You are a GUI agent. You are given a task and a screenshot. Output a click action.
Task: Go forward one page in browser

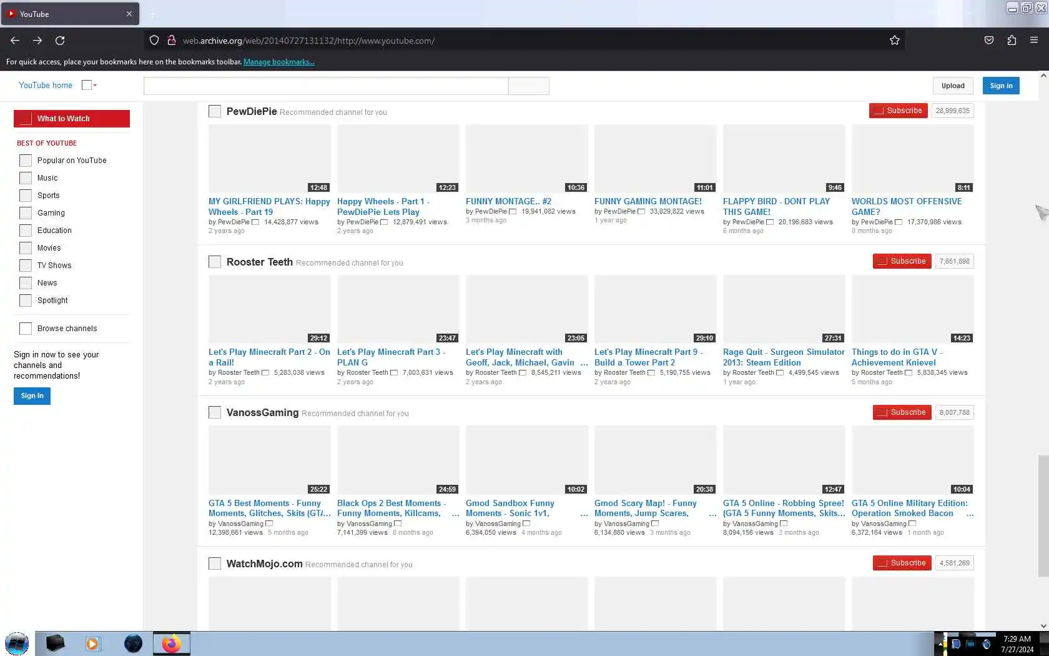click(37, 41)
